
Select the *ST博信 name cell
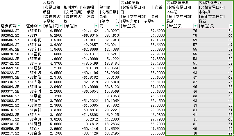point(31,77)
